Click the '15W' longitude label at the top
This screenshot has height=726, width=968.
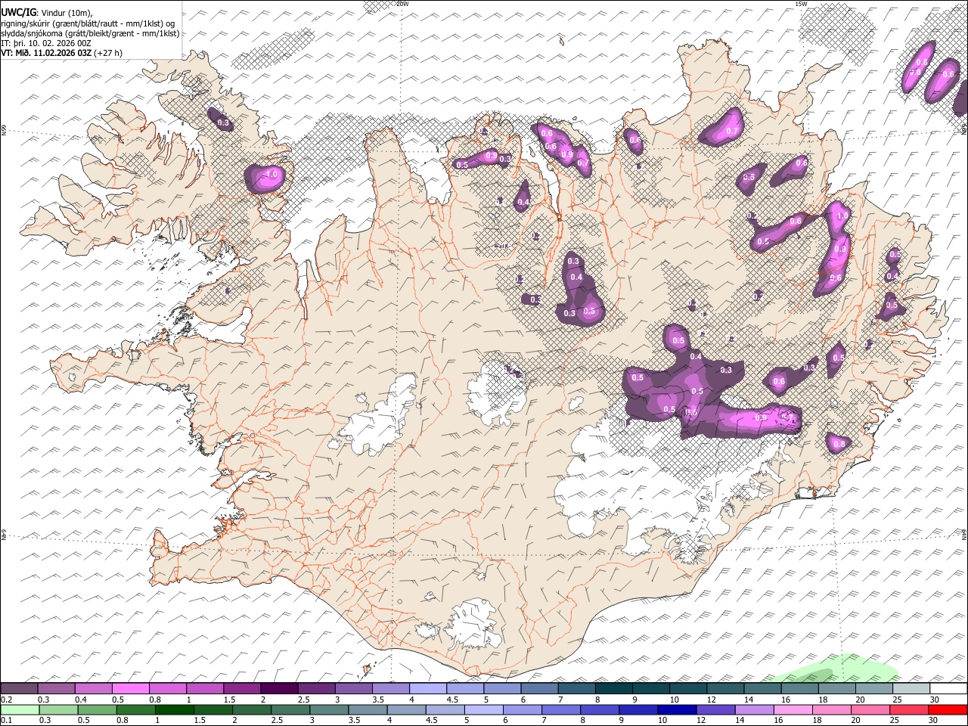tap(801, 4)
